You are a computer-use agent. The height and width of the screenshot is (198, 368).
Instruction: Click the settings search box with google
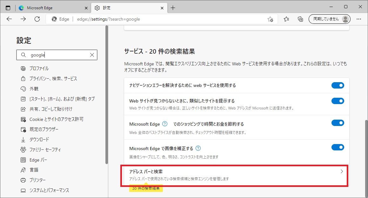tap(57, 55)
